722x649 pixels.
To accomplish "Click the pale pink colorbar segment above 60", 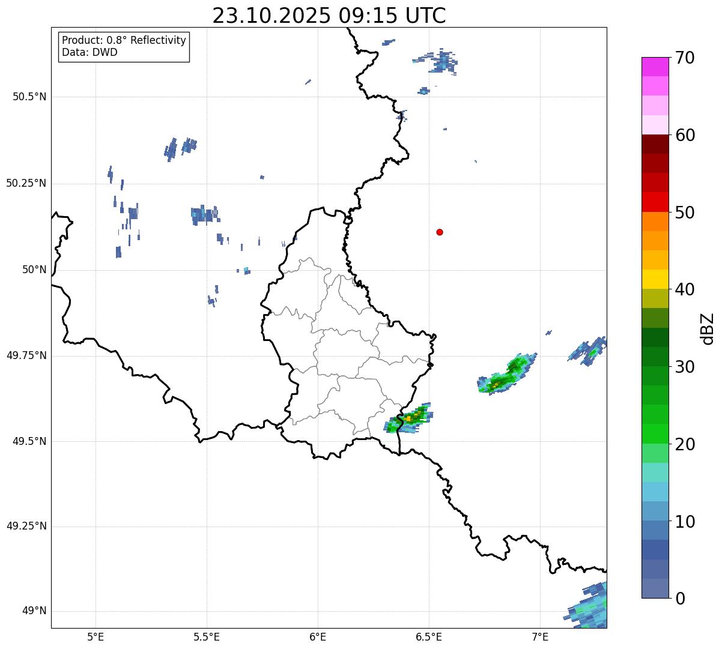I will [655, 125].
